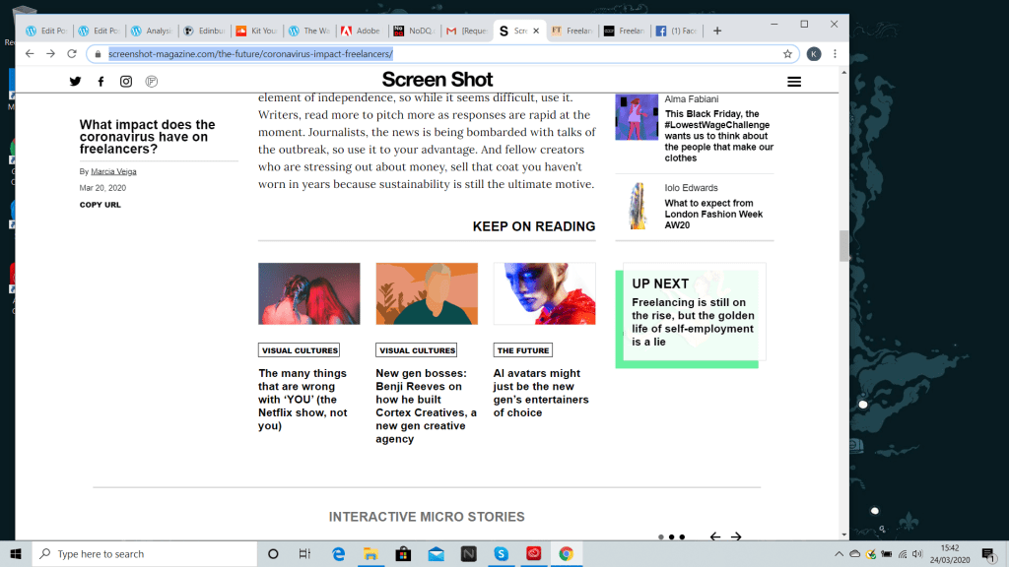Image resolution: width=1009 pixels, height=567 pixels.
Task: Open Chrome's three-dot menu
Action: coord(836,54)
